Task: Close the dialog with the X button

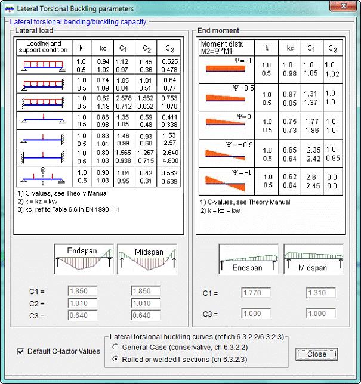Action: 343,6
